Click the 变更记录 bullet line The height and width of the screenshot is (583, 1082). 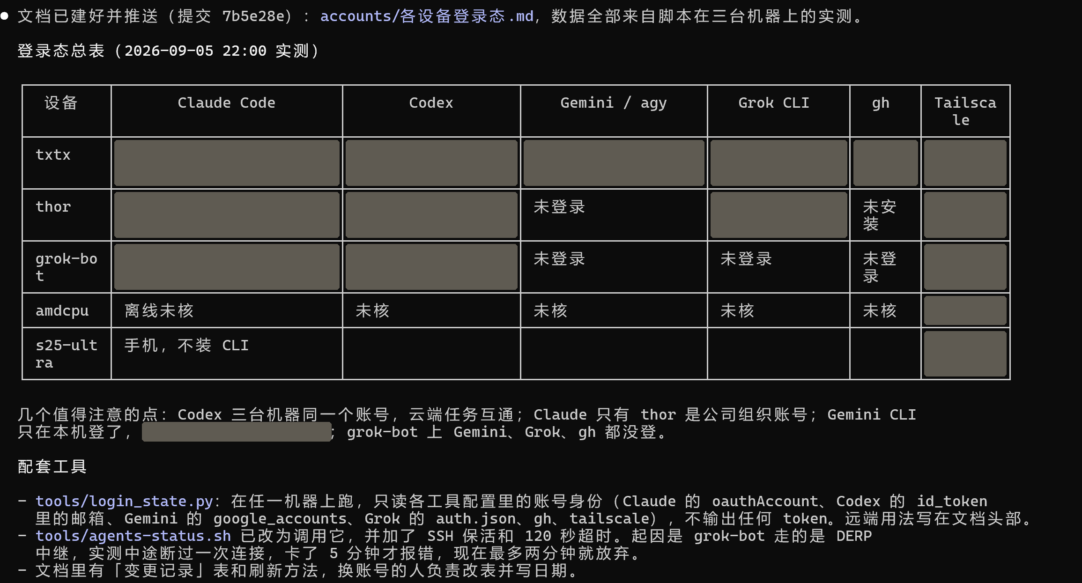point(298,571)
